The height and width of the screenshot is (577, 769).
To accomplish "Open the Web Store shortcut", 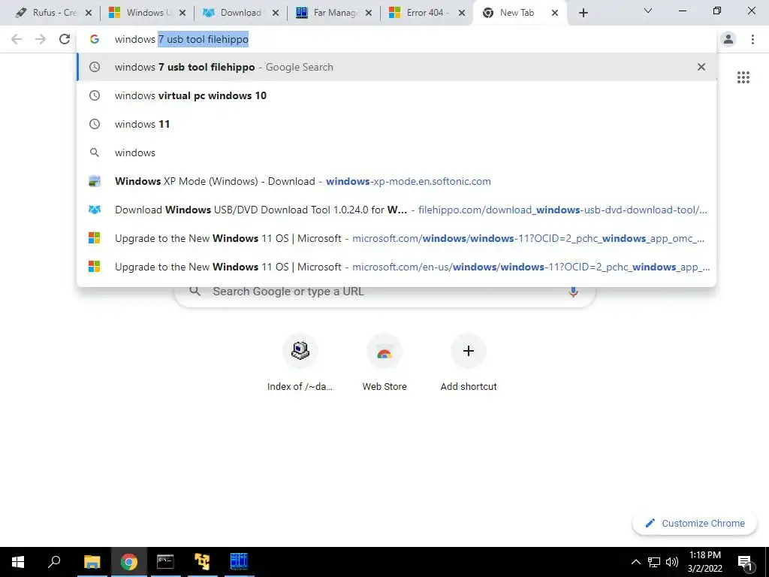I will 384,363.
